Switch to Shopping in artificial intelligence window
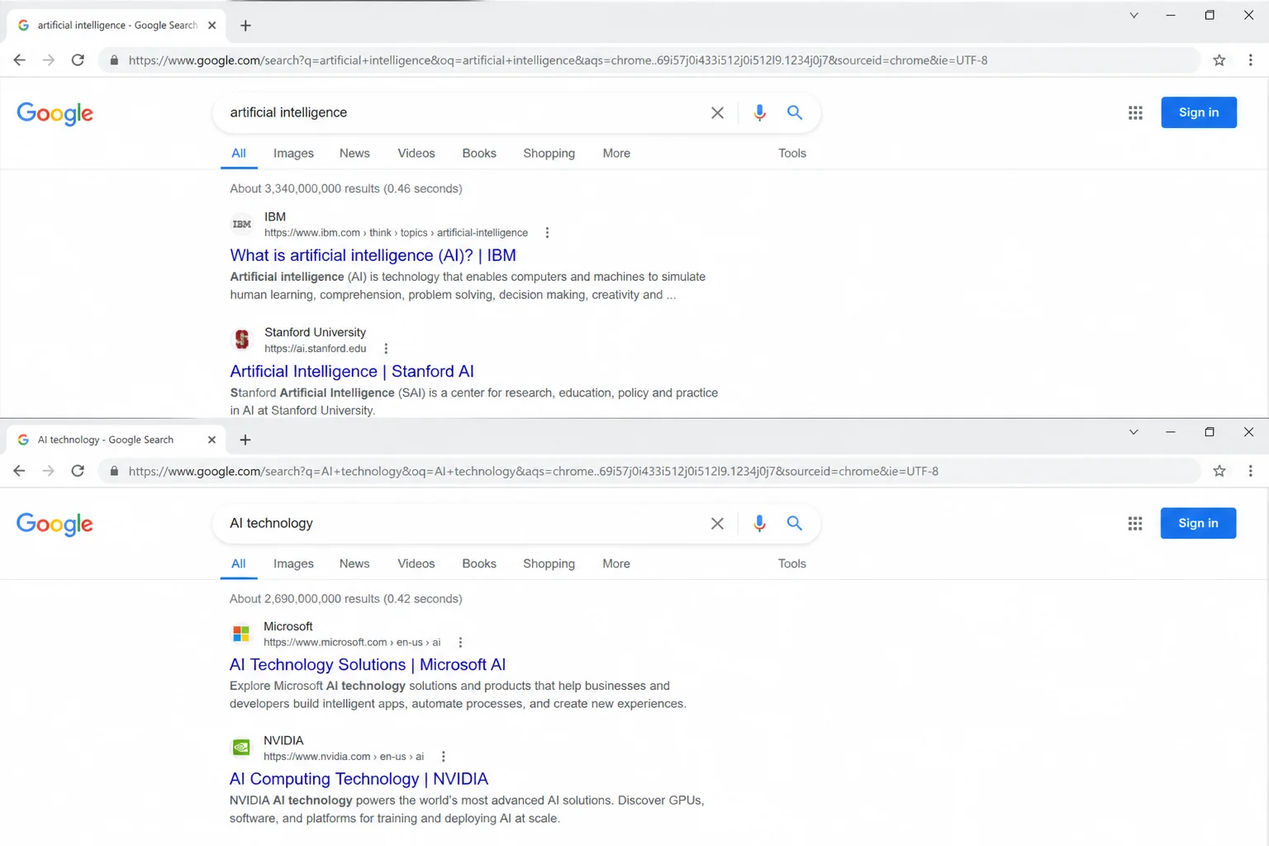The height and width of the screenshot is (846, 1269). tap(549, 154)
